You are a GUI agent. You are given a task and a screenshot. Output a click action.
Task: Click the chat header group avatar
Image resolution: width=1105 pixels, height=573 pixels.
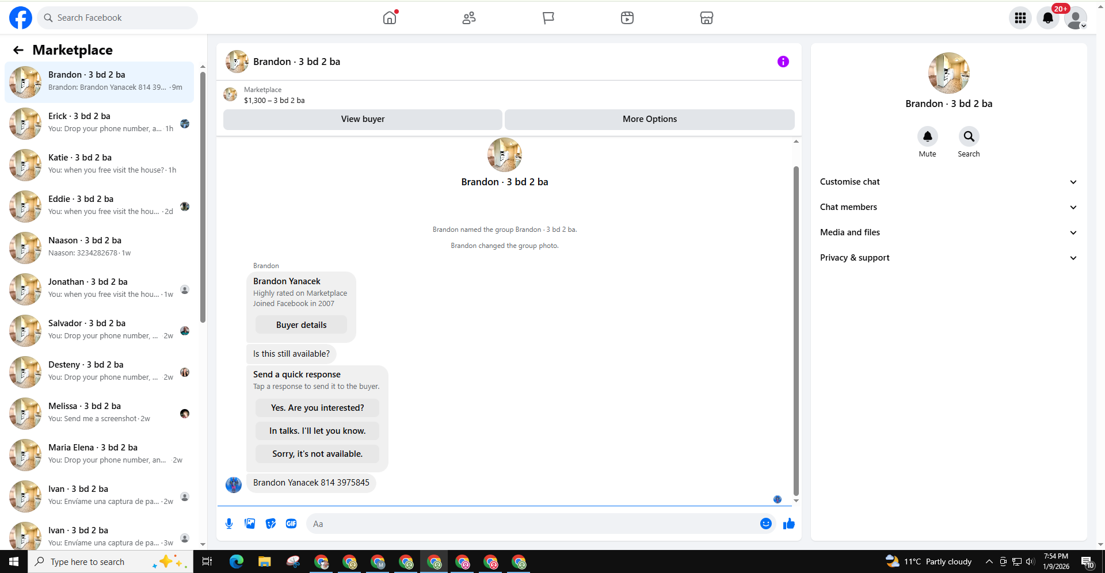(x=237, y=62)
